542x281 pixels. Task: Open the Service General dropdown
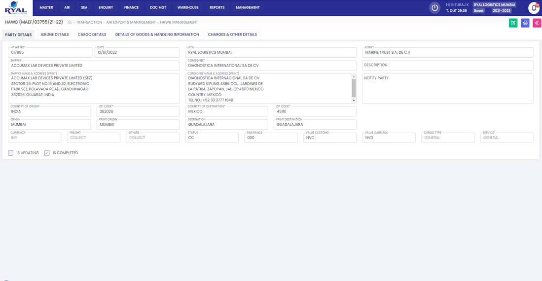click(507, 138)
